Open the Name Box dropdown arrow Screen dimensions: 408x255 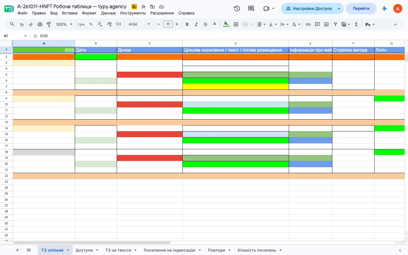pos(25,36)
